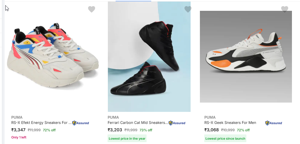Click Assured badge beside RS-X Geek Sneakers
This screenshot has height=144, width=300.
(x=274, y=123)
